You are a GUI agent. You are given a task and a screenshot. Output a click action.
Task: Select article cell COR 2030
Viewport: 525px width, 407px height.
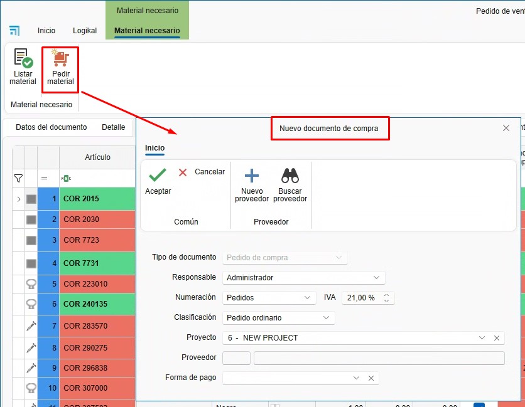click(97, 219)
